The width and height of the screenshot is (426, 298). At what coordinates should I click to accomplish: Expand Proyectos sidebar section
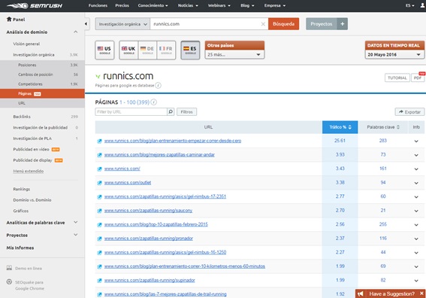point(76,235)
